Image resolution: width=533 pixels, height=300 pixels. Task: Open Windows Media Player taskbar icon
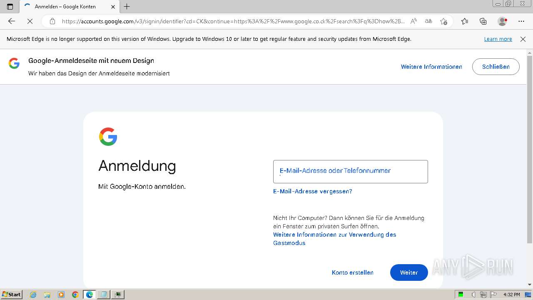click(x=61, y=295)
